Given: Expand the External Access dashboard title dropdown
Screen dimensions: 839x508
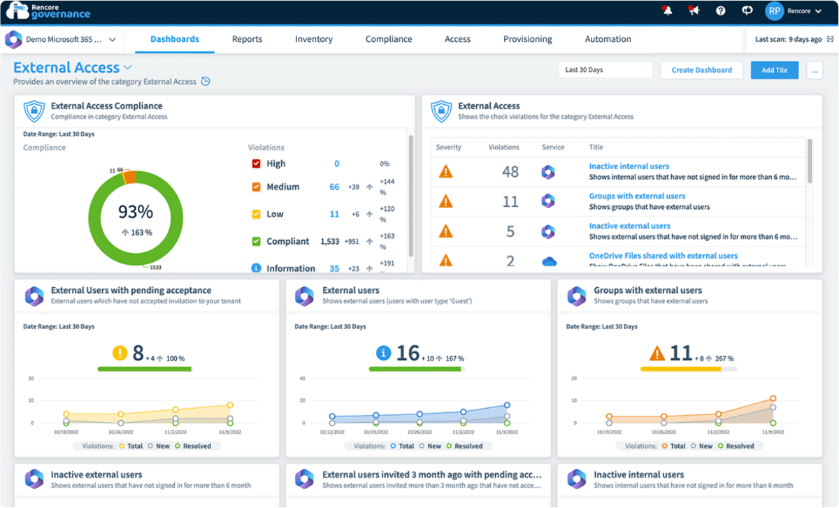Looking at the screenshot, I should pos(128,67).
